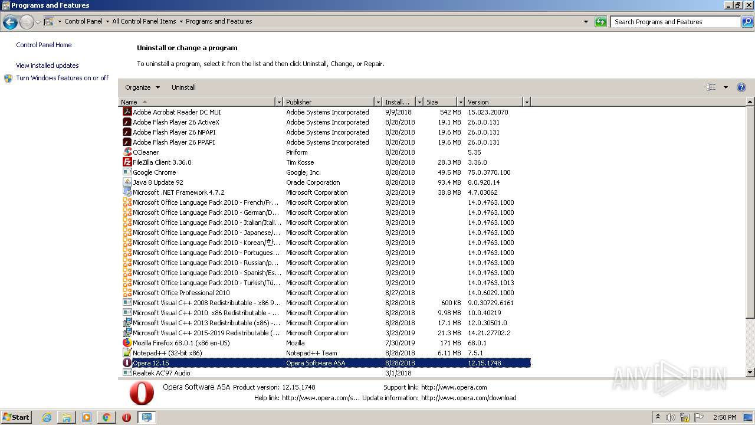Click the Show desktop button
This screenshot has width=755, height=425.
coord(749,417)
